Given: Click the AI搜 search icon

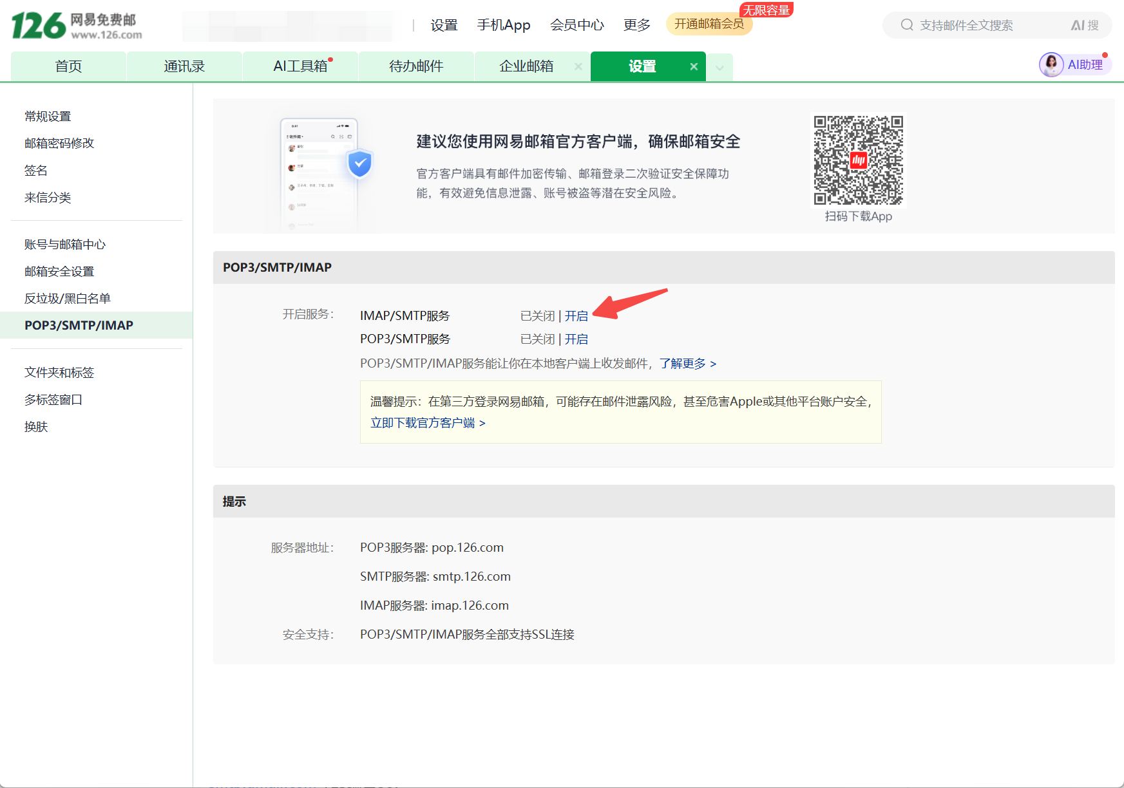Looking at the screenshot, I should (1084, 25).
